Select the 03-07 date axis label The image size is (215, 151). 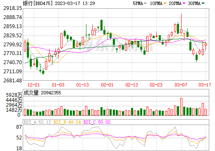181,85
